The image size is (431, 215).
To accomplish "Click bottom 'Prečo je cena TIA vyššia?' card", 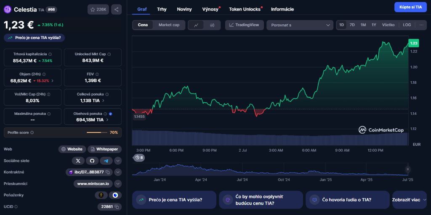I will pyautogui.click(x=174, y=199).
